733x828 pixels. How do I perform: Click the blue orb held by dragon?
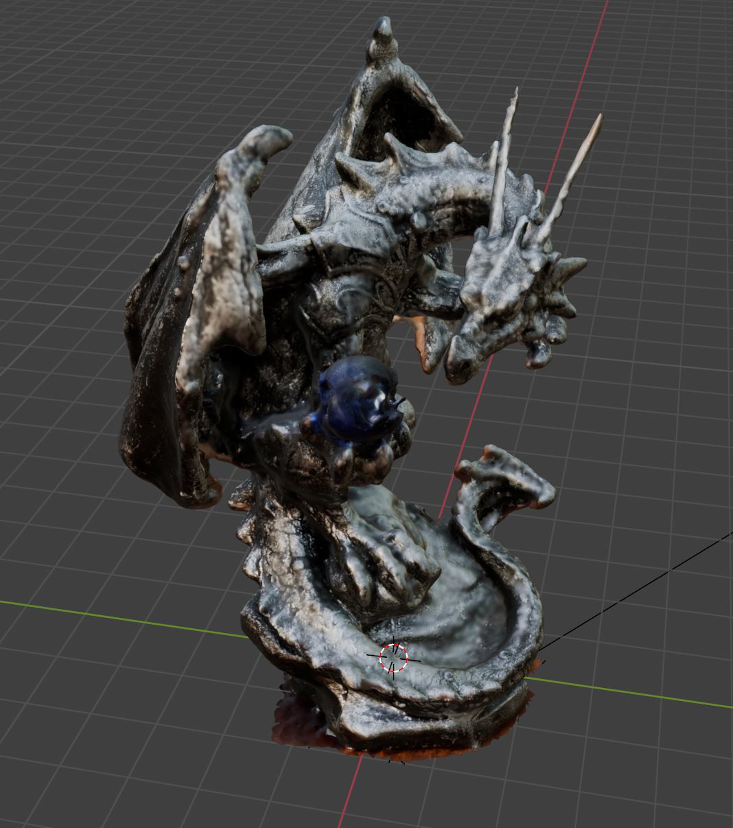pos(358,402)
